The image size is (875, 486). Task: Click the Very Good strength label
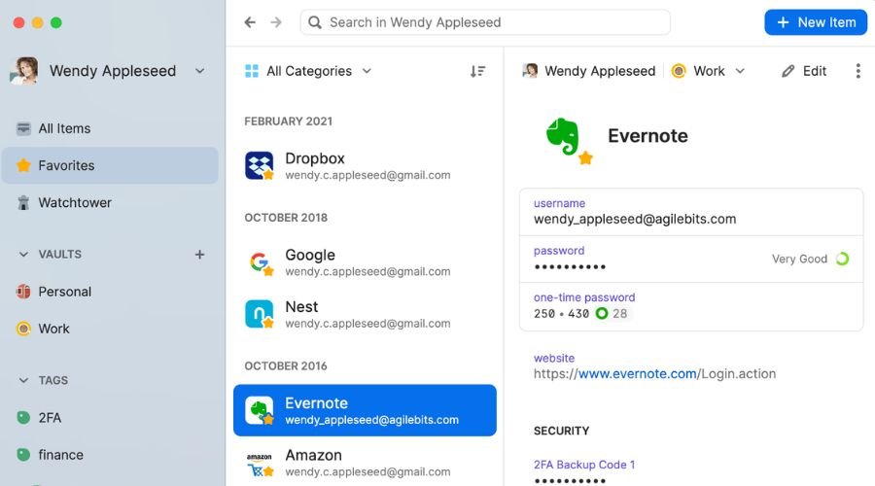[x=799, y=259]
